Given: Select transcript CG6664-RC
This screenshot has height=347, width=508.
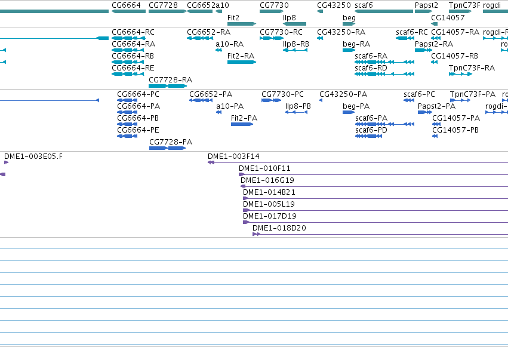Looking at the screenshot, I should pos(128,38).
